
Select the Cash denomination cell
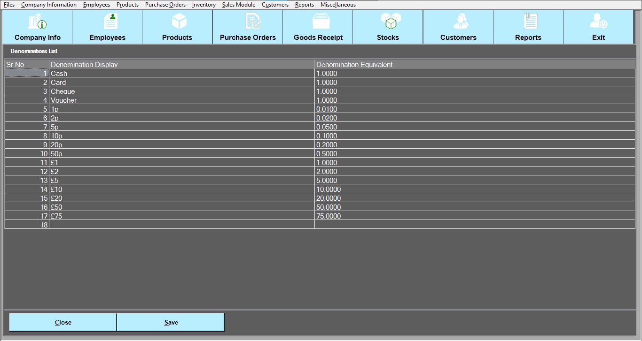click(181, 74)
